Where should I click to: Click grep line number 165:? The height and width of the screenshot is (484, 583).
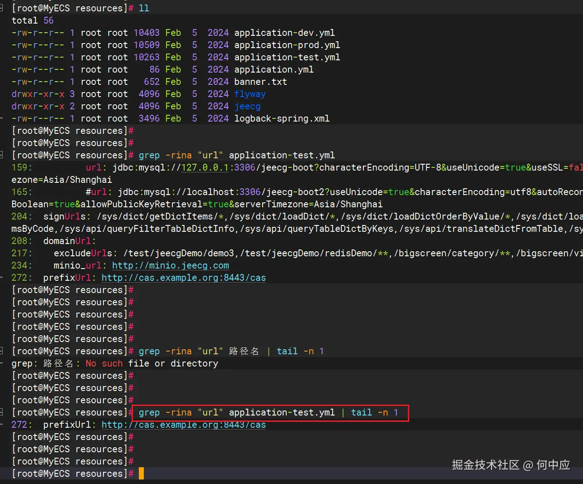tap(22, 192)
